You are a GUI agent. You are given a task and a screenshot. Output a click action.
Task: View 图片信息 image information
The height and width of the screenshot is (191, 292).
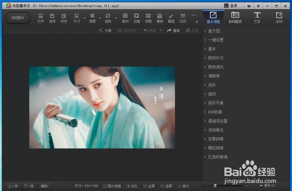pyautogui.click(x=112, y=186)
